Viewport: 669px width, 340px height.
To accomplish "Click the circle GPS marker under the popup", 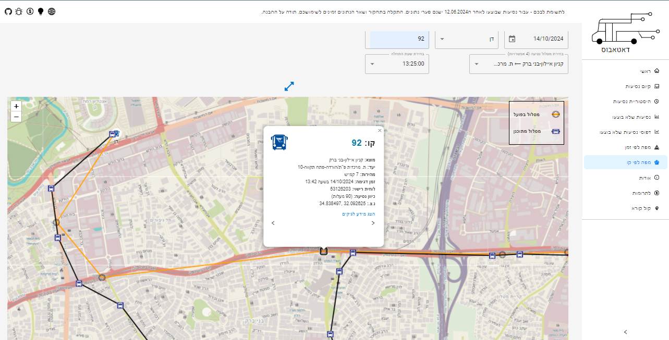I will pos(323,251).
